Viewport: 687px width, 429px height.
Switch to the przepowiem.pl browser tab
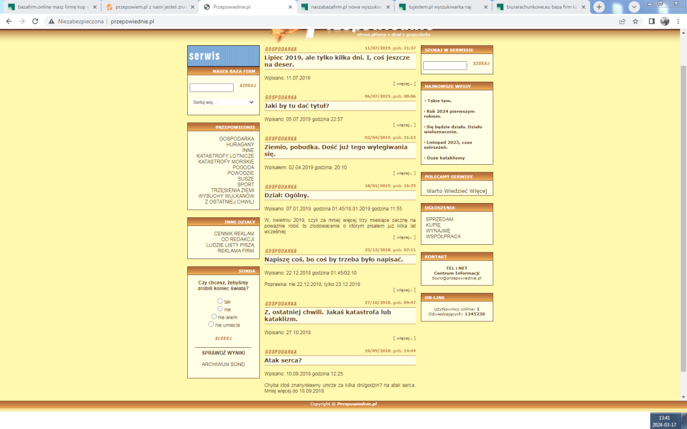[147, 7]
